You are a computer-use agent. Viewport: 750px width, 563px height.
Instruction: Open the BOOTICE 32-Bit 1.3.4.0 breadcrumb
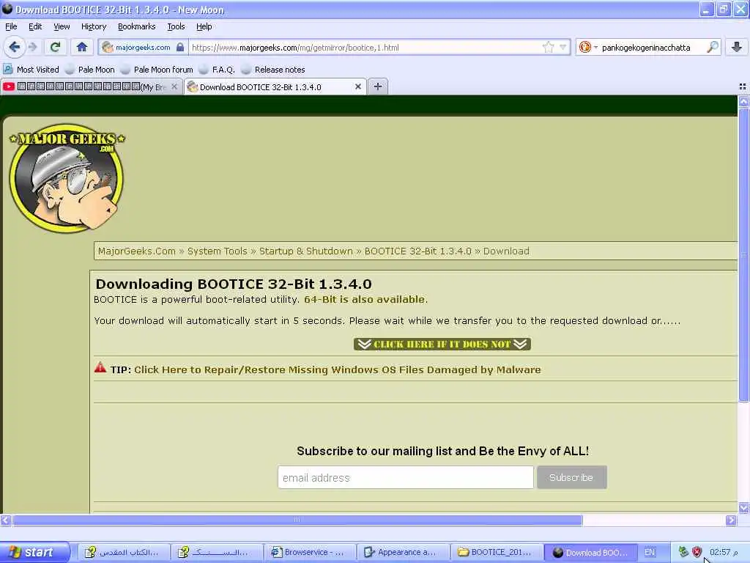click(418, 251)
